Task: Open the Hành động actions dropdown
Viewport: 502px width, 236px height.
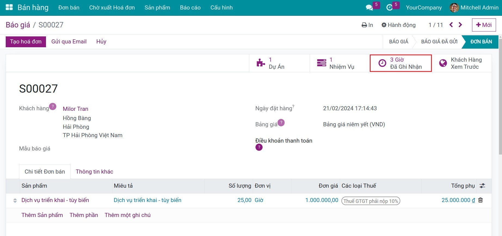Action: [398, 25]
